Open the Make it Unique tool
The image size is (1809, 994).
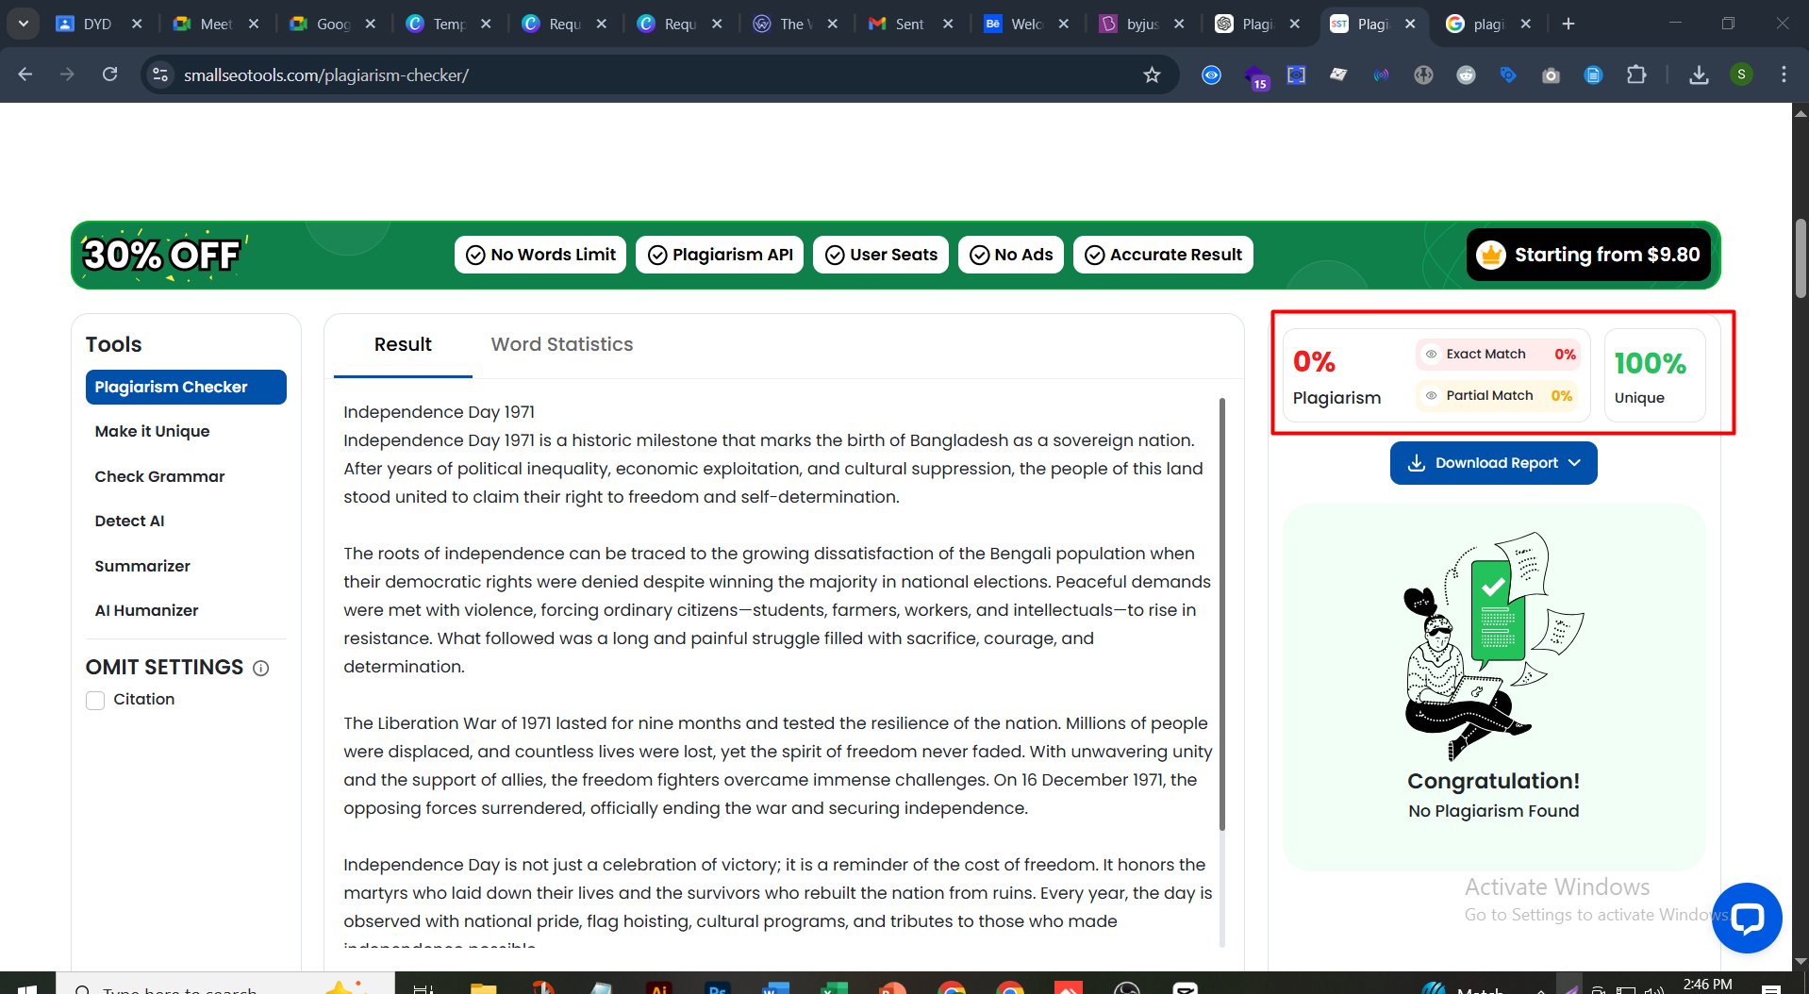point(152,431)
